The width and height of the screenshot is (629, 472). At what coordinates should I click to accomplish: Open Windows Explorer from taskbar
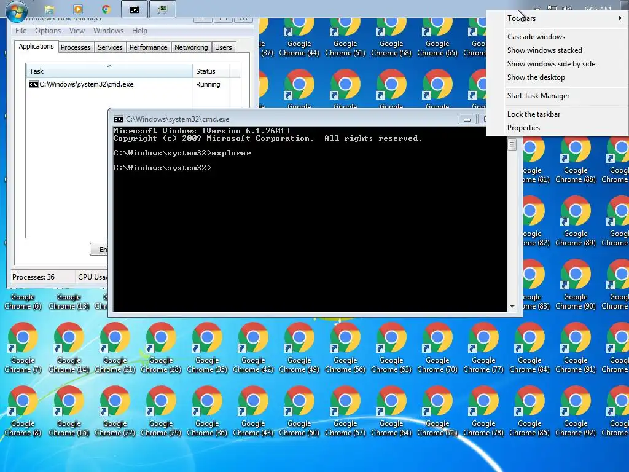[49, 9]
